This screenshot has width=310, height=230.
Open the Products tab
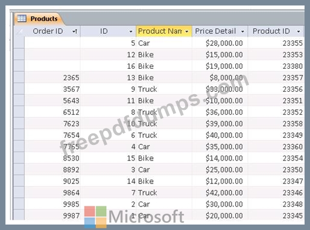[x=39, y=19]
